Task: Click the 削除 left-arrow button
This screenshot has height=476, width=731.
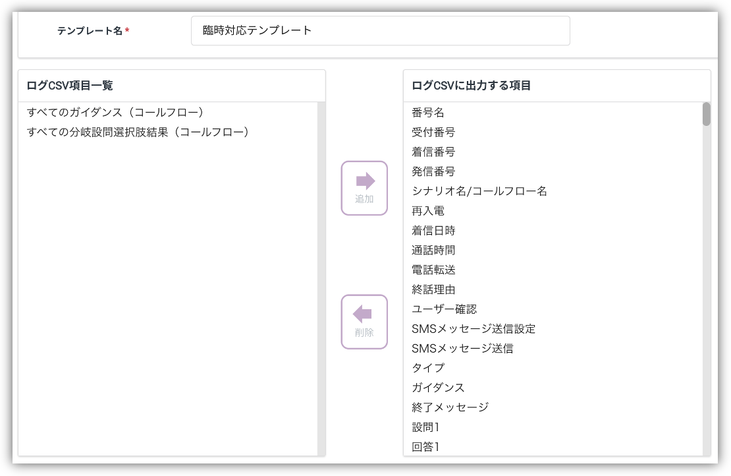Action: [x=364, y=322]
